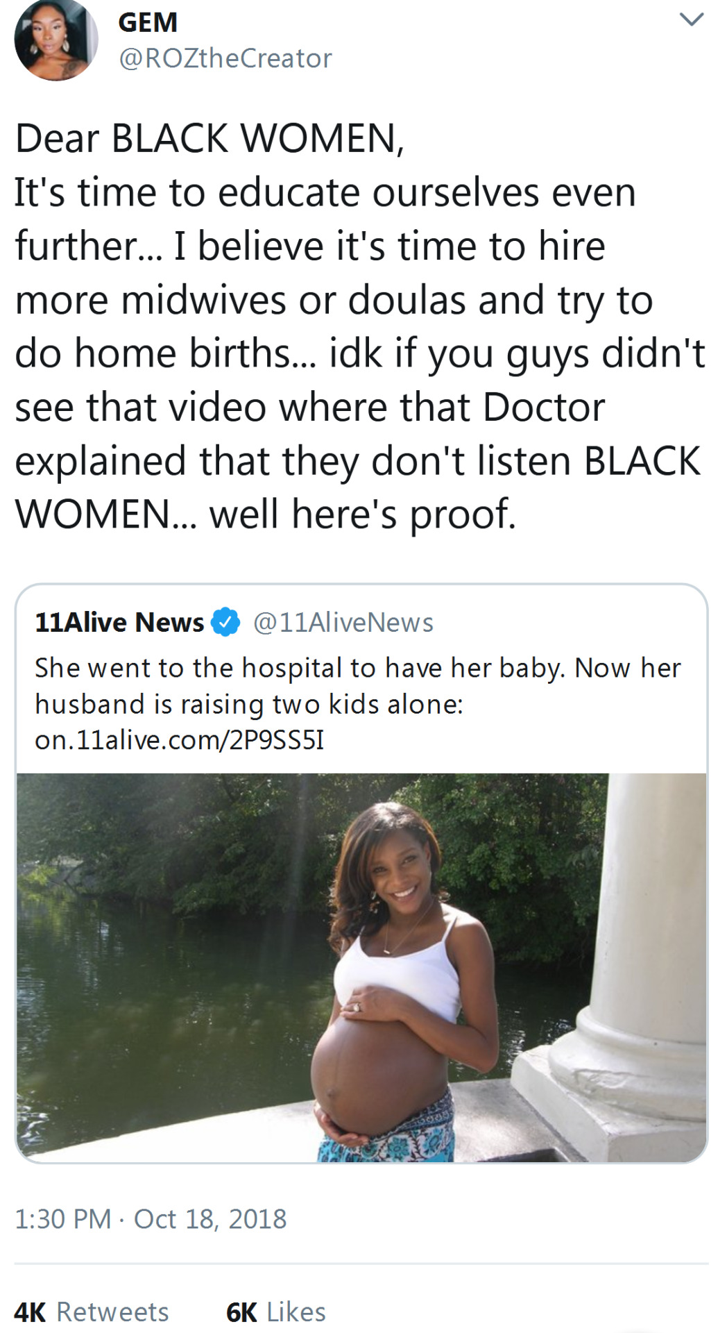Open the tweet options chevron

pos(691,19)
